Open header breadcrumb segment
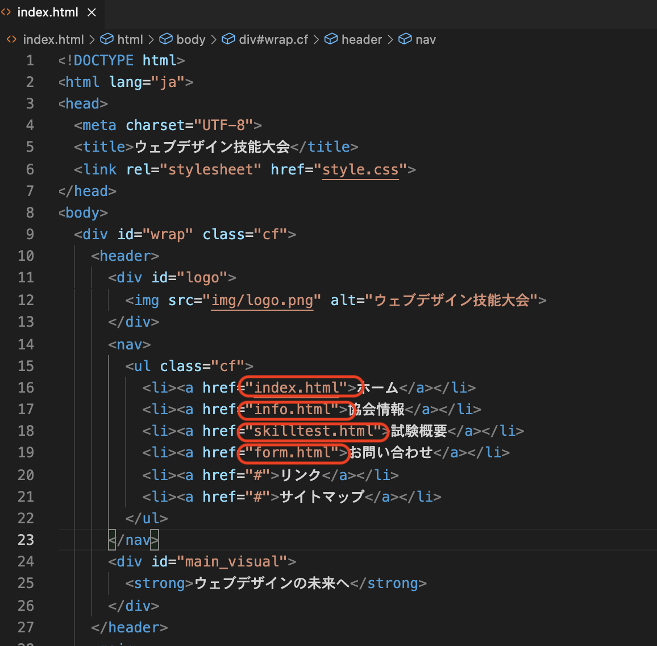Screen dimensions: 657x646 361,39
